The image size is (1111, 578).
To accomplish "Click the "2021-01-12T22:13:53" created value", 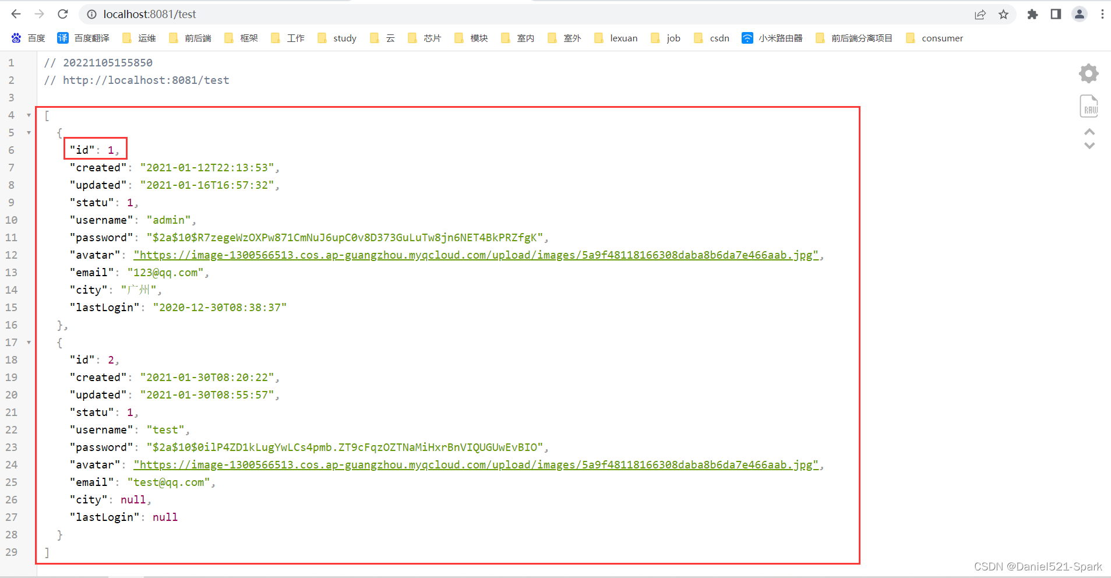I will coord(207,167).
